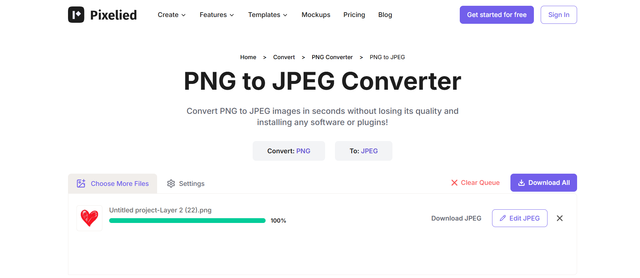
Task: Click the Settings gear icon
Action: (x=171, y=184)
